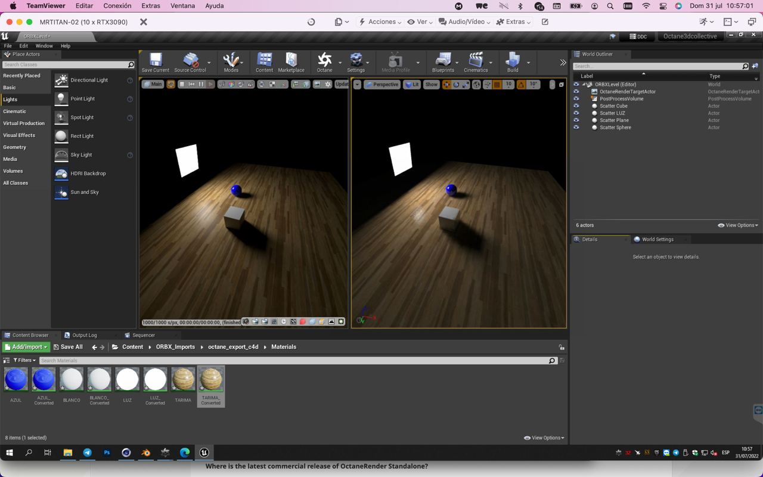Click the Save All button
This screenshot has width=763, height=477.
pyautogui.click(x=68, y=347)
